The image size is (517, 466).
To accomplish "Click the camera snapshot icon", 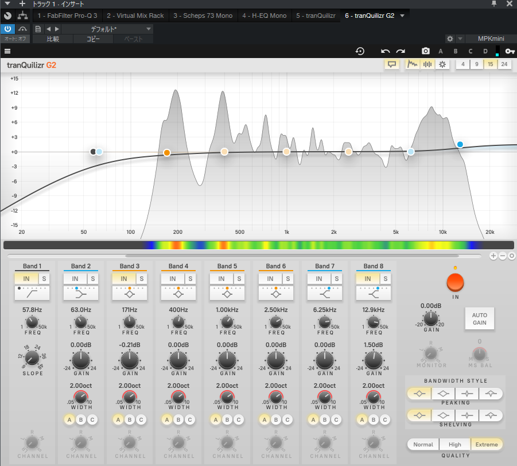I will tap(425, 51).
